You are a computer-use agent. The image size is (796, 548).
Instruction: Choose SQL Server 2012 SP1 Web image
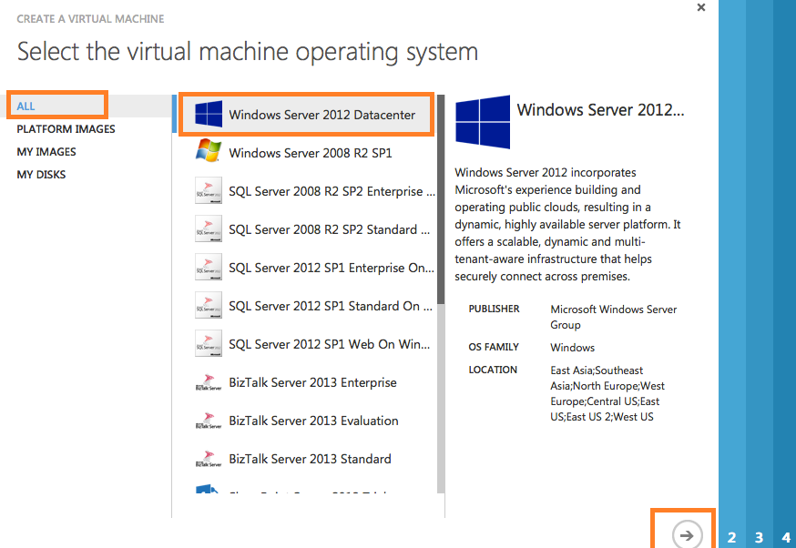click(x=306, y=343)
